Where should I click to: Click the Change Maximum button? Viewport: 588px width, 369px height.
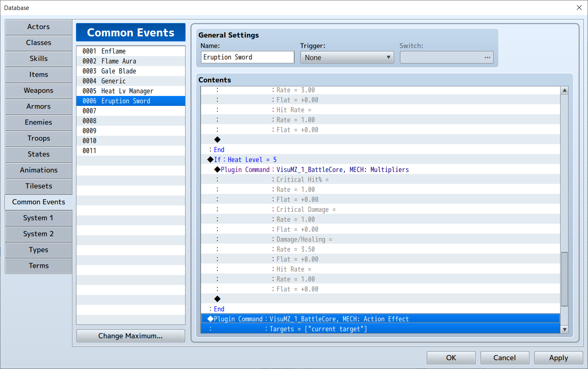point(131,336)
